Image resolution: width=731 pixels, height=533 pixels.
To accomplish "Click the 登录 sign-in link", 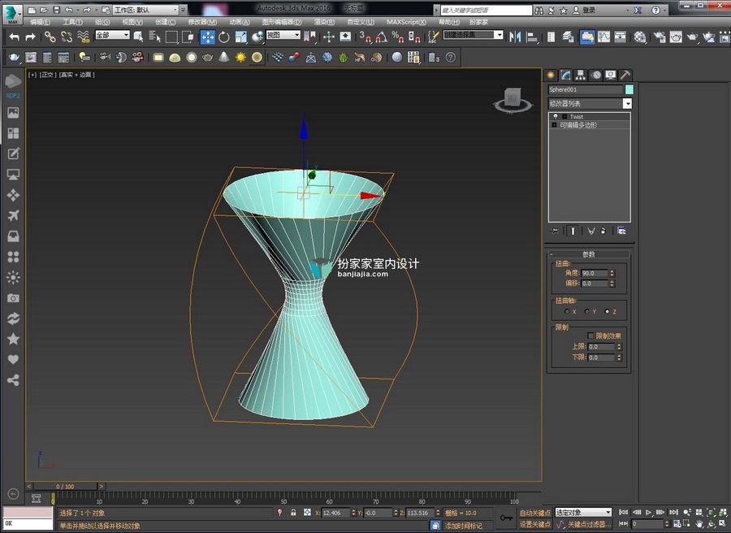I will (x=589, y=10).
